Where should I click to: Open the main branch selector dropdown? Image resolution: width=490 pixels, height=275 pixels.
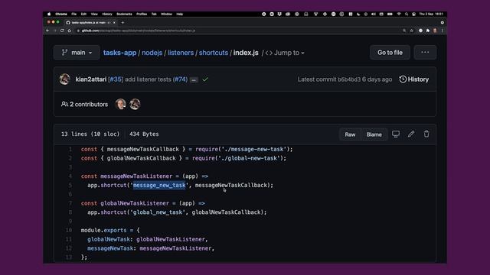tap(77, 53)
